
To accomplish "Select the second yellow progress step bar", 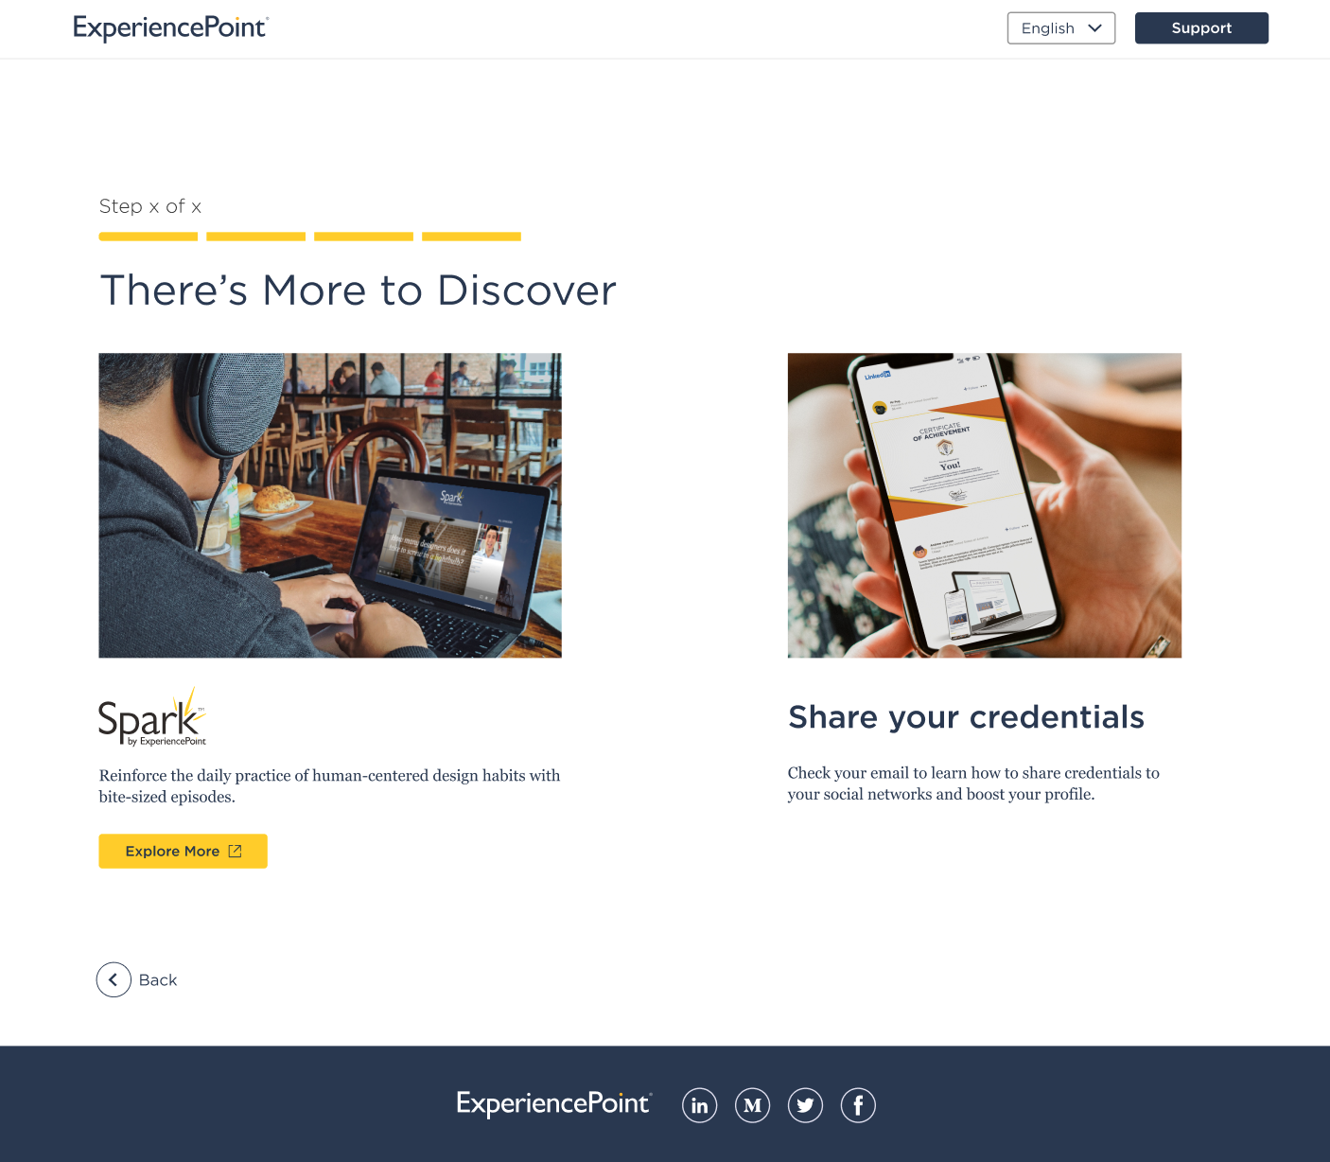I will coord(256,237).
